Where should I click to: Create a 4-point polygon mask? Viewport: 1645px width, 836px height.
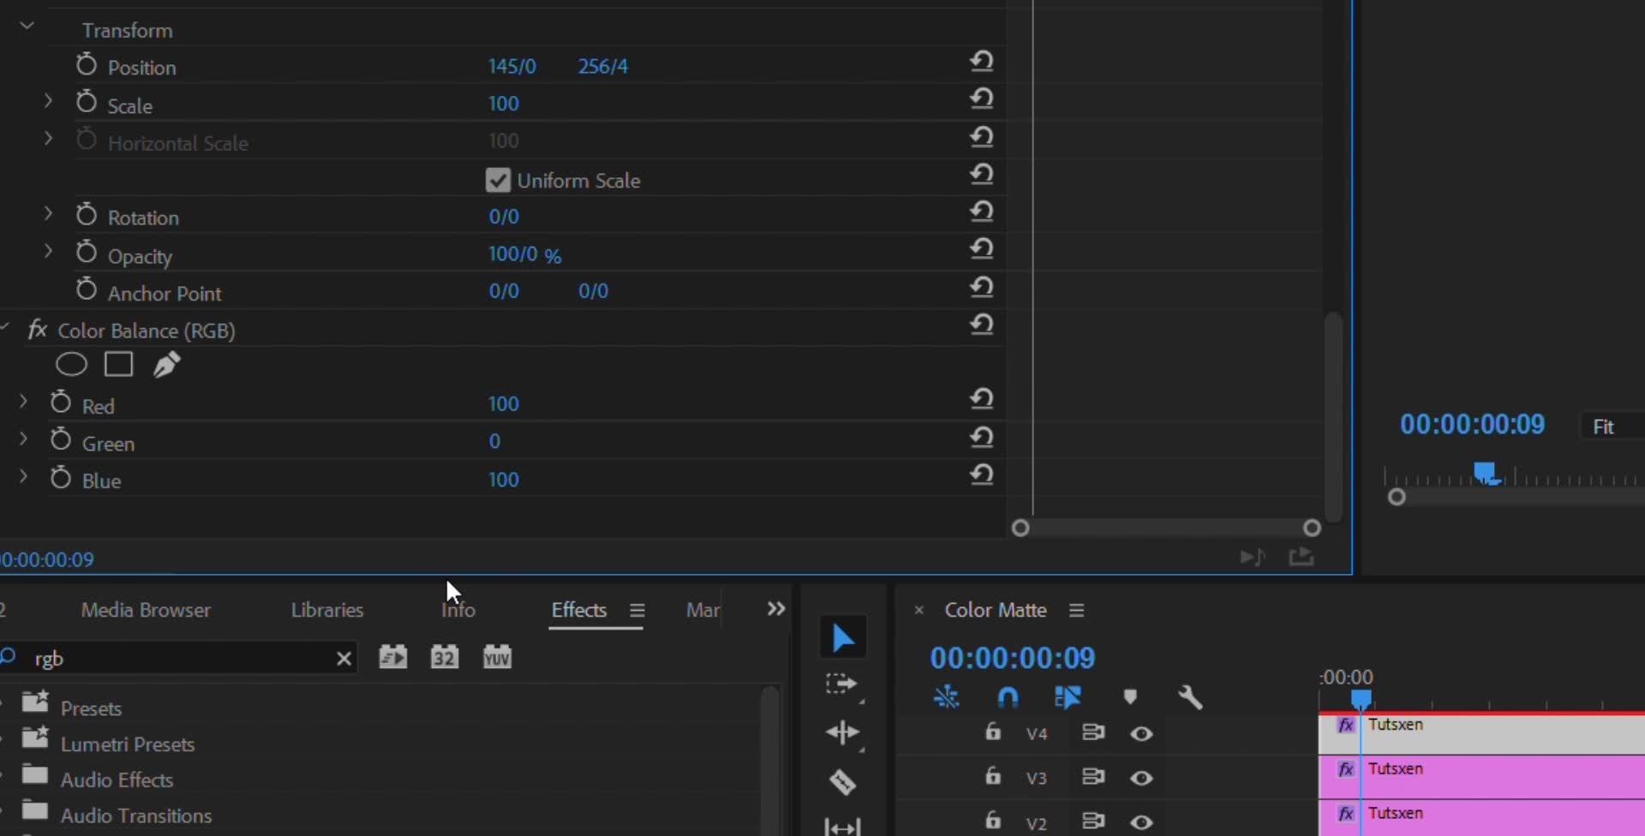(x=118, y=365)
